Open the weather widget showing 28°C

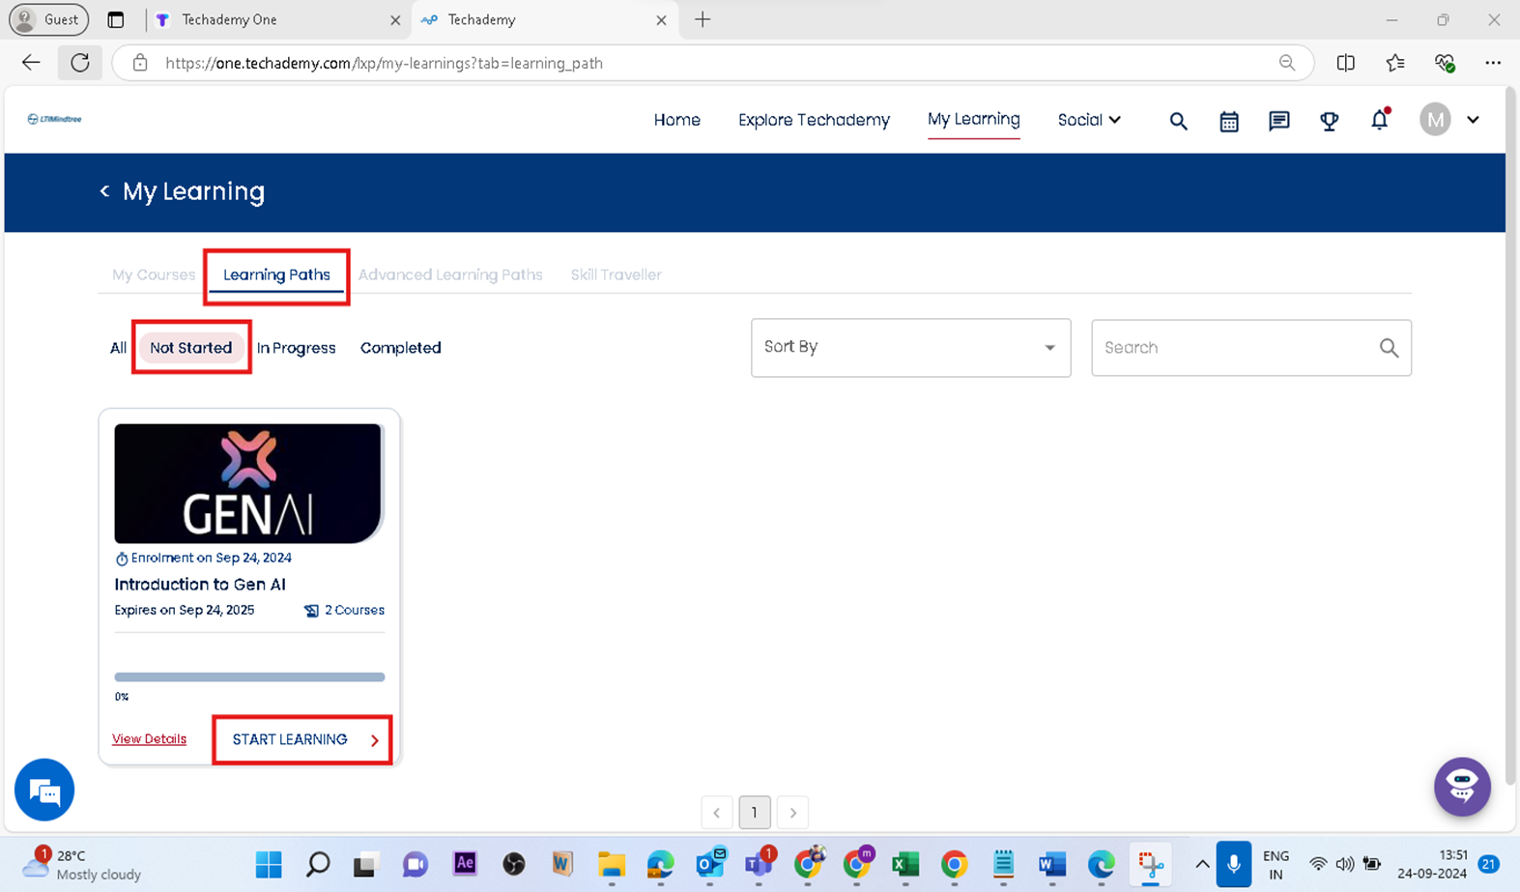pyautogui.click(x=82, y=864)
